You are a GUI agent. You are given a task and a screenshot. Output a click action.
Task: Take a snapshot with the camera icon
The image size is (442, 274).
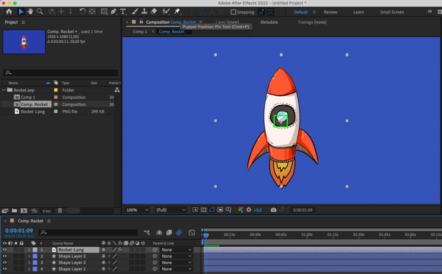[x=274, y=210]
